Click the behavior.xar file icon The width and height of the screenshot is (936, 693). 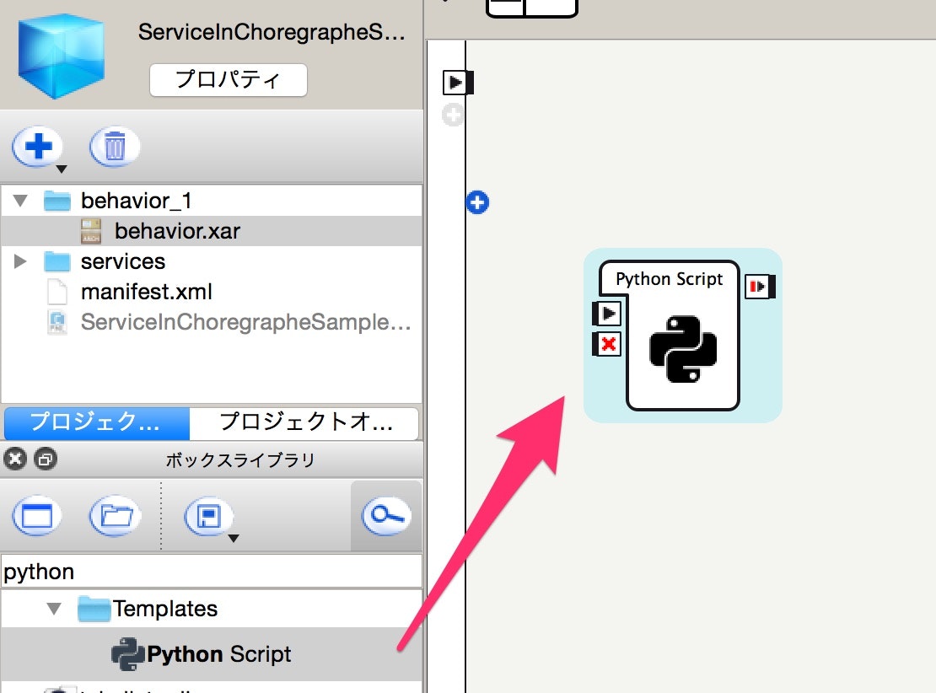point(91,231)
